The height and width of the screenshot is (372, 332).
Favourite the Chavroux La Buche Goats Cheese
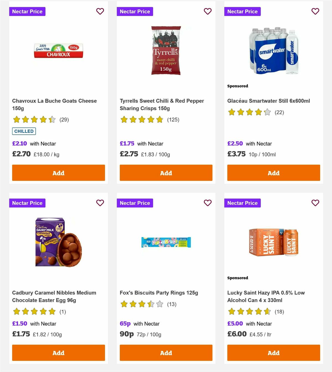[100, 11]
